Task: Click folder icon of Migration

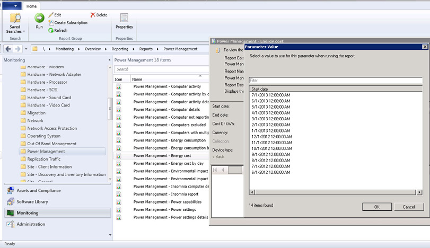Action: point(23,113)
